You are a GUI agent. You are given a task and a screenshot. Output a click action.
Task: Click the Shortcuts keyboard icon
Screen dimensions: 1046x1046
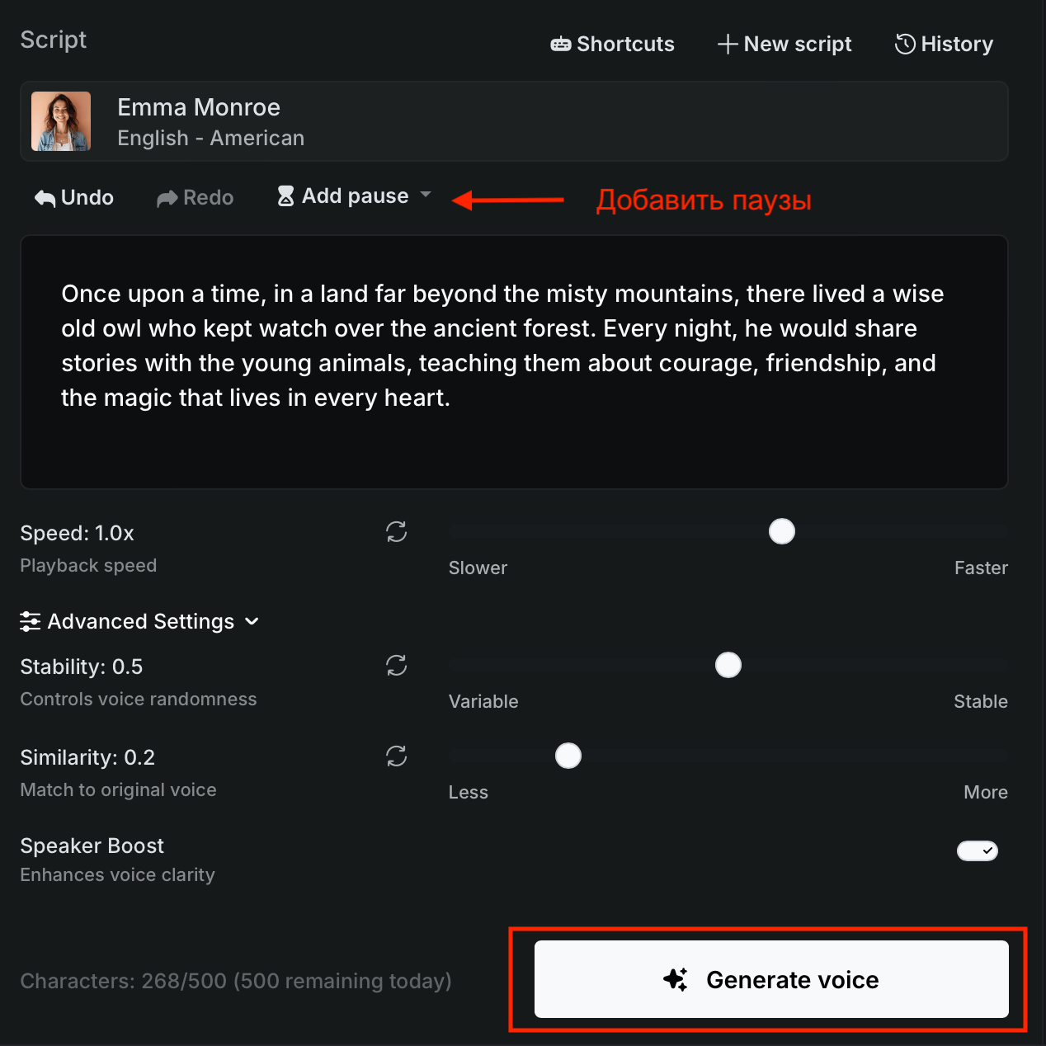pyautogui.click(x=561, y=45)
